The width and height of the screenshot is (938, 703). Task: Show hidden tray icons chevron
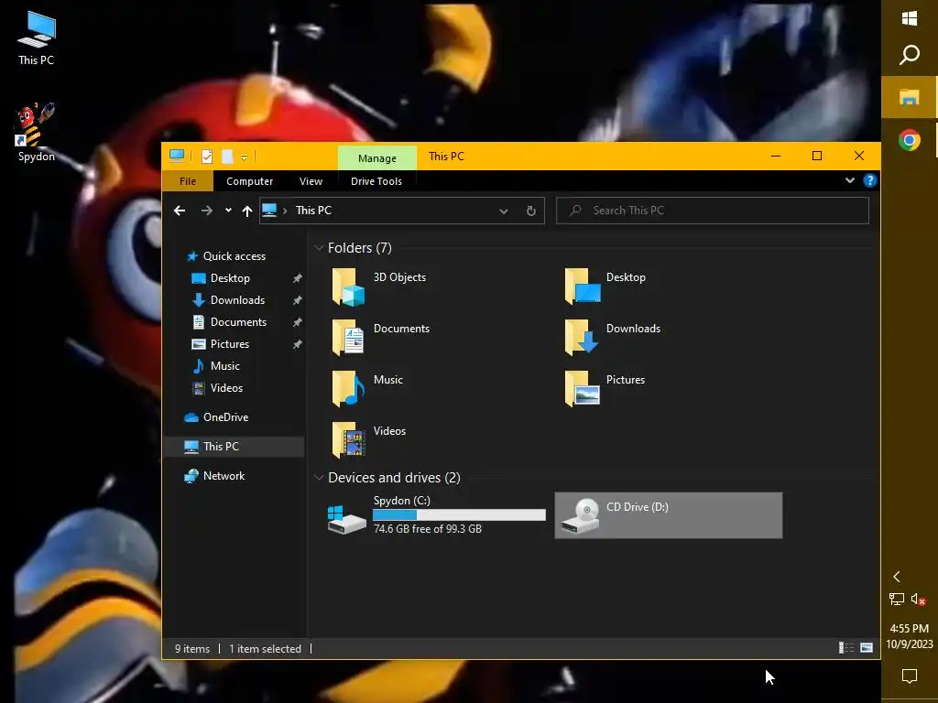click(x=896, y=577)
